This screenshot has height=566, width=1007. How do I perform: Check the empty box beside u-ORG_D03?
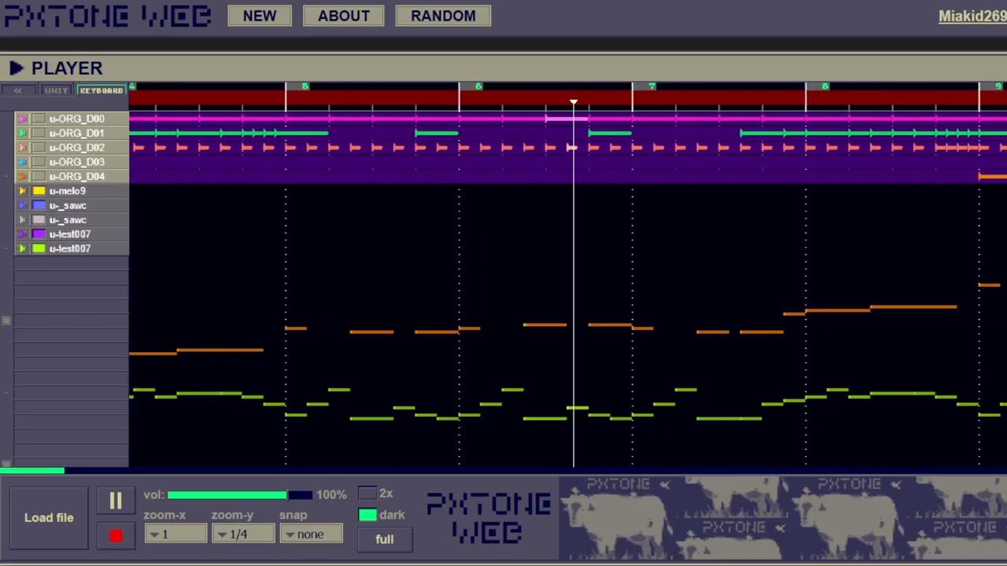39,162
